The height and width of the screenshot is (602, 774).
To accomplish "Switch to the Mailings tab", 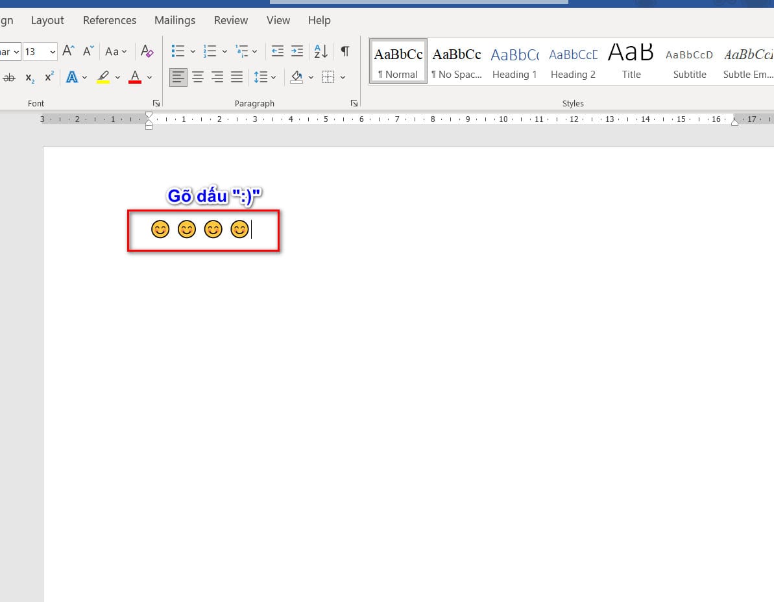I will coord(175,20).
